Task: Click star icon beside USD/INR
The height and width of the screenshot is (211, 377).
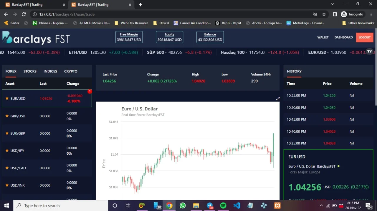Action: point(7,185)
